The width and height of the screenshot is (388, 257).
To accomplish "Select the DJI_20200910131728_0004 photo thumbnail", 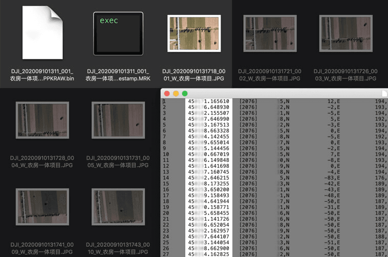I will [42, 120].
